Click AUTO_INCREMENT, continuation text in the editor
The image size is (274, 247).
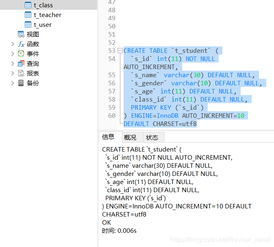tap(151, 67)
